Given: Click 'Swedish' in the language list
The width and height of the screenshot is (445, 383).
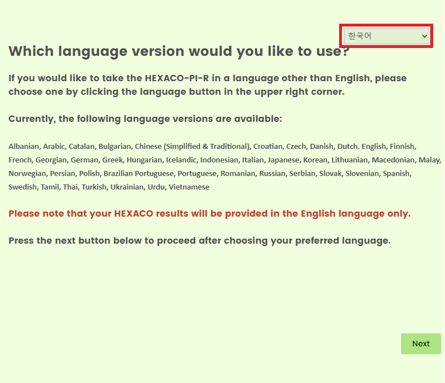Looking at the screenshot, I should coord(23,187).
